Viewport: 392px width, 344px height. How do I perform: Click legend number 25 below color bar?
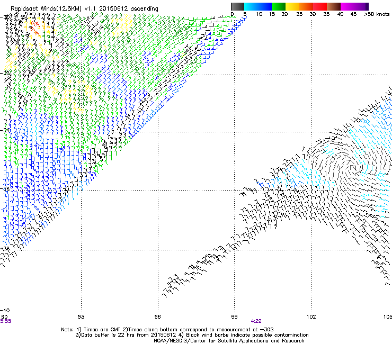click(x=299, y=14)
